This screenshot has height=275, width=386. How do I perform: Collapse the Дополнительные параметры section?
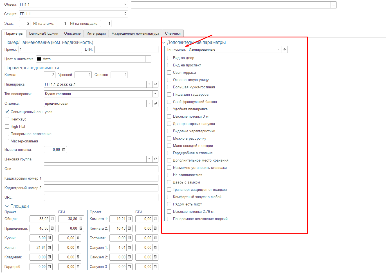pyautogui.click(x=163, y=43)
